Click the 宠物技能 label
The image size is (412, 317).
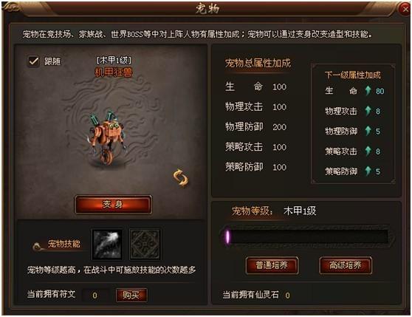tap(63, 244)
